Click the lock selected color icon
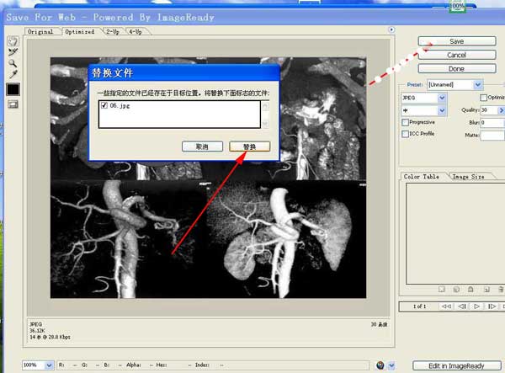The image size is (505, 373). 470,290
